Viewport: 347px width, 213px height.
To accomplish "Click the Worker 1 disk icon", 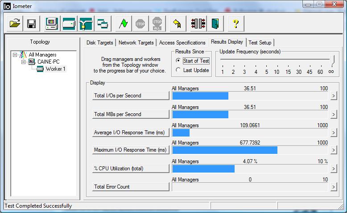I will 40,69.
